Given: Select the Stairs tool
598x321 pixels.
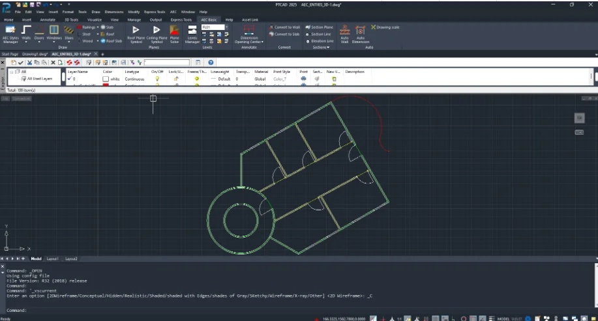Looking at the screenshot, I should point(68,33).
